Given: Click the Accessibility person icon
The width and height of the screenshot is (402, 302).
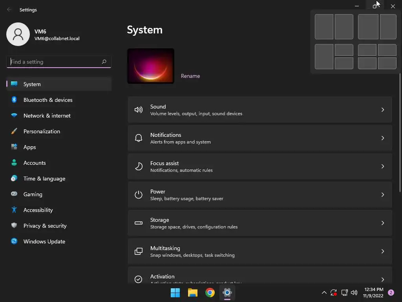Looking at the screenshot, I should (14, 210).
